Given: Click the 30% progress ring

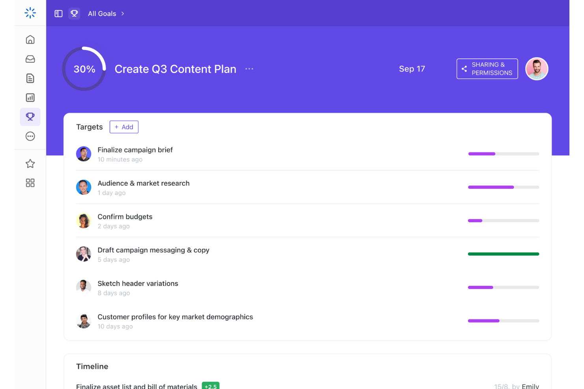Looking at the screenshot, I should pos(84,69).
